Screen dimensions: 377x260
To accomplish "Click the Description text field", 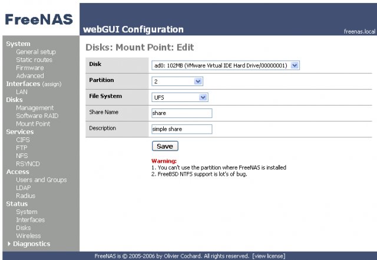I will 181,129.
